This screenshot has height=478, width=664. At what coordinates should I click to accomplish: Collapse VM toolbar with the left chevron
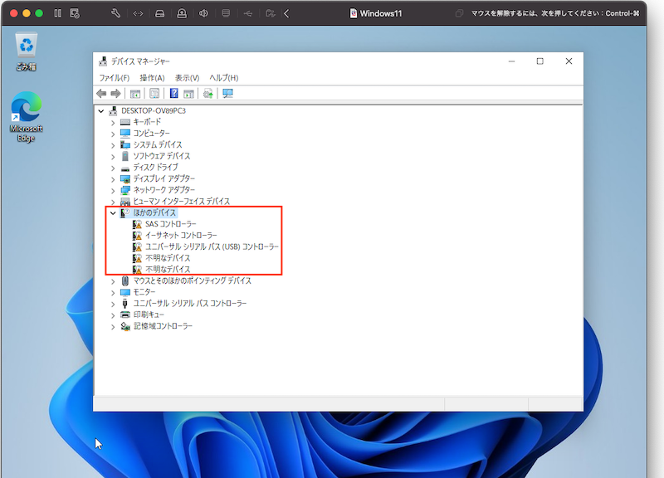[x=286, y=13]
